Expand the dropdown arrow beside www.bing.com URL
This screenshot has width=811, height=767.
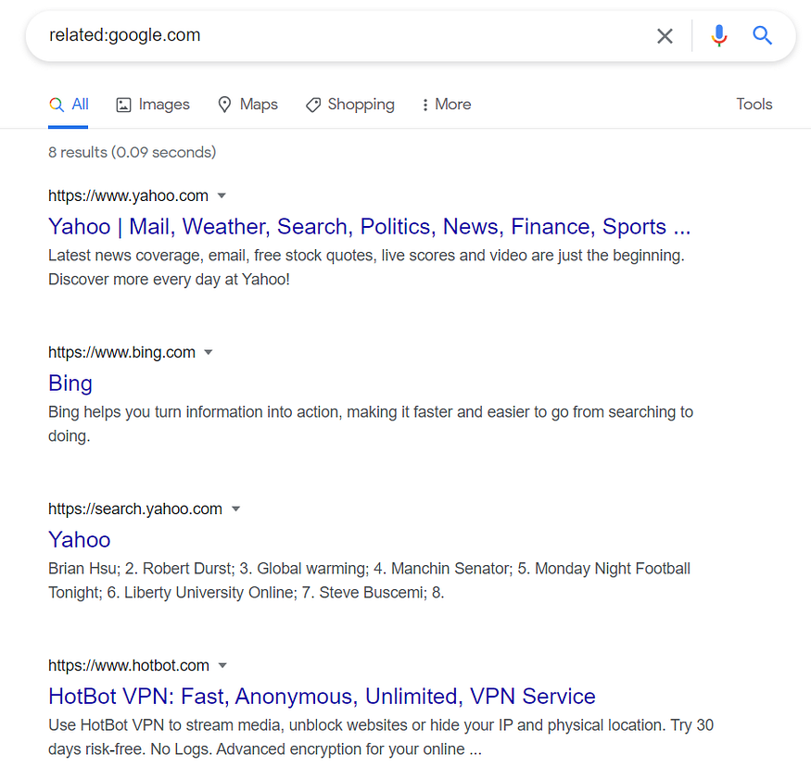(x=209, y=353)
